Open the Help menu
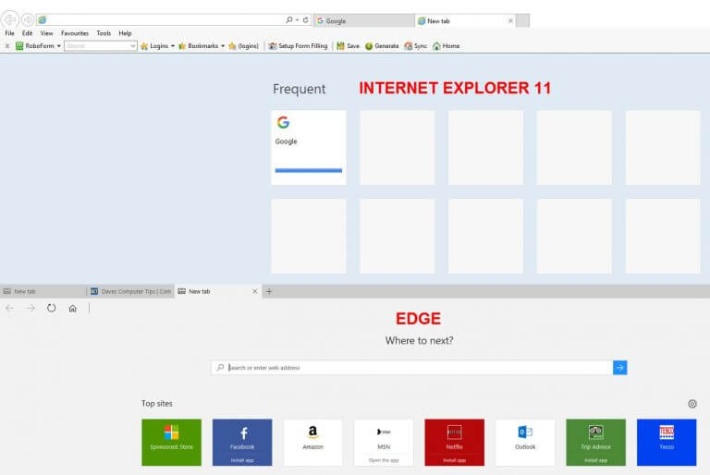Viewport: 710px width, 475px height. (x=125, y=33)
